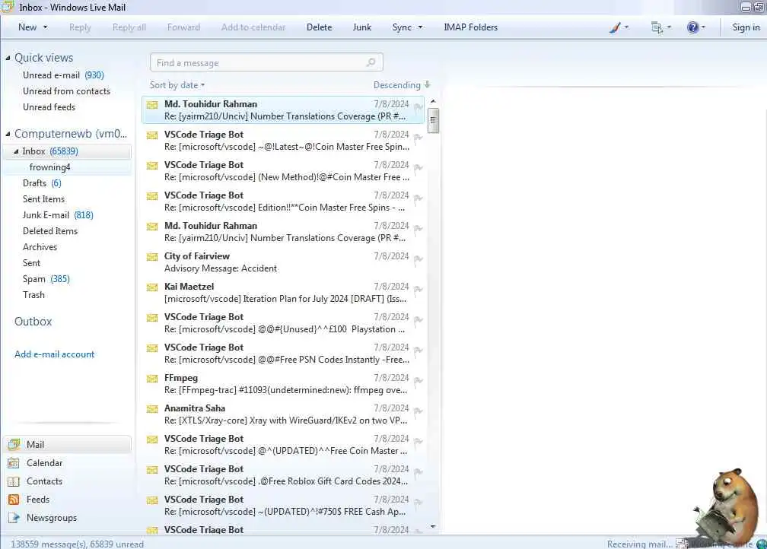Click the Find a message search field
The width and height of the screenshot is (767, 549).
(x=266, y=62)
